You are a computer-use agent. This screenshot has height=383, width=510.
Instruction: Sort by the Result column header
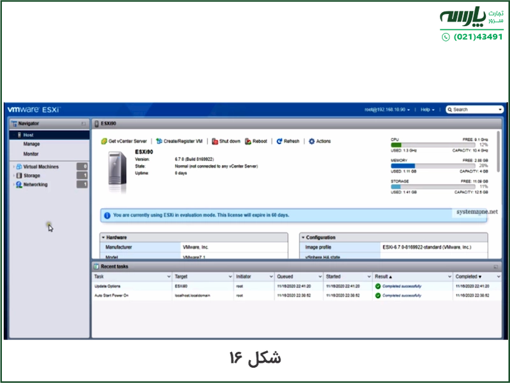pos(384,277)
